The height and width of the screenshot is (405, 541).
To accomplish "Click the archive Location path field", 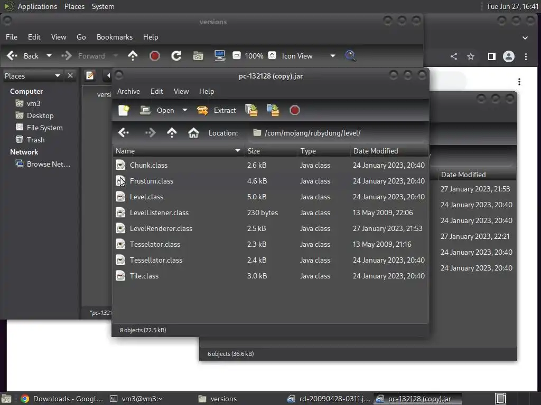I will (x=337, y=133).
